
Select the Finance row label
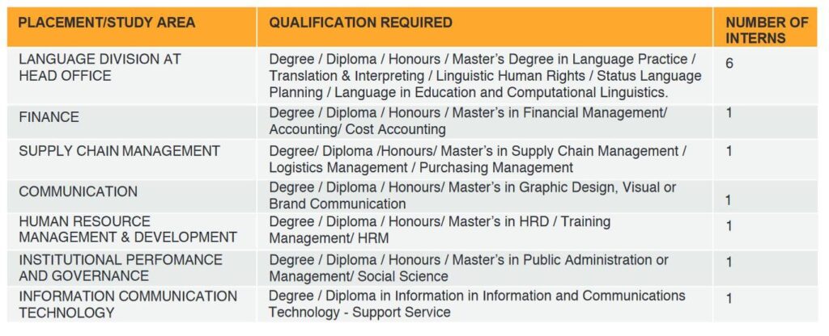49,117
